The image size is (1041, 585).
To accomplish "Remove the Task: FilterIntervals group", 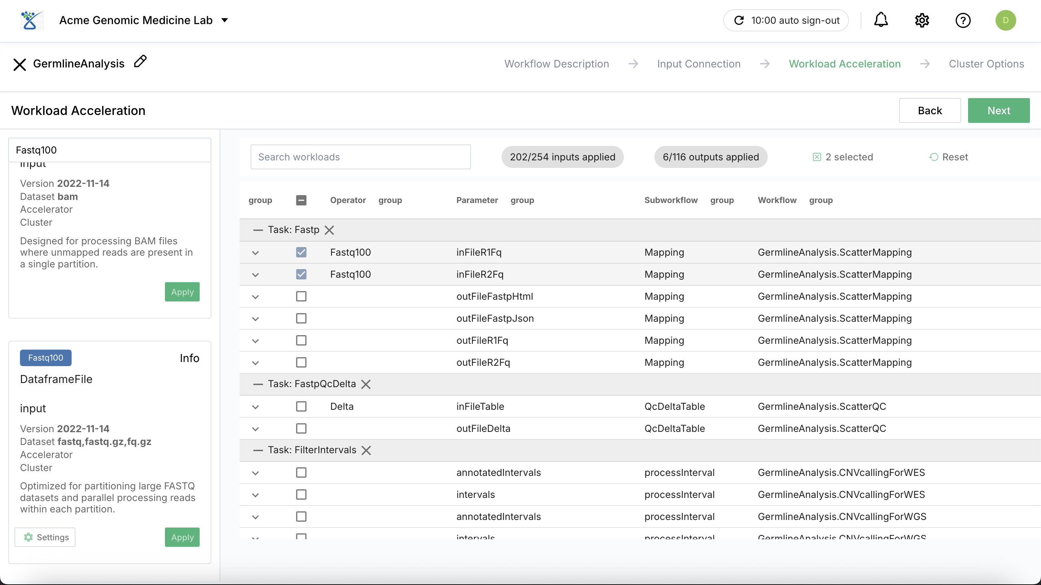I will point(366,450).
